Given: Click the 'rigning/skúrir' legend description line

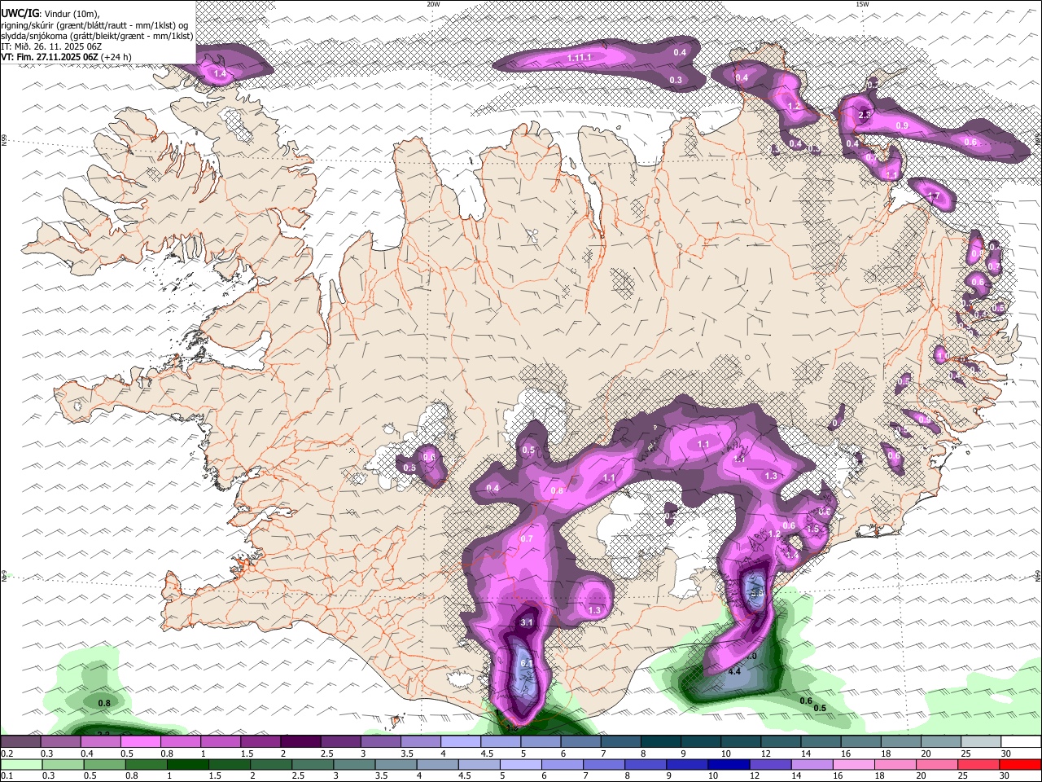Looking at the screenshot, I should coord(95,25).
